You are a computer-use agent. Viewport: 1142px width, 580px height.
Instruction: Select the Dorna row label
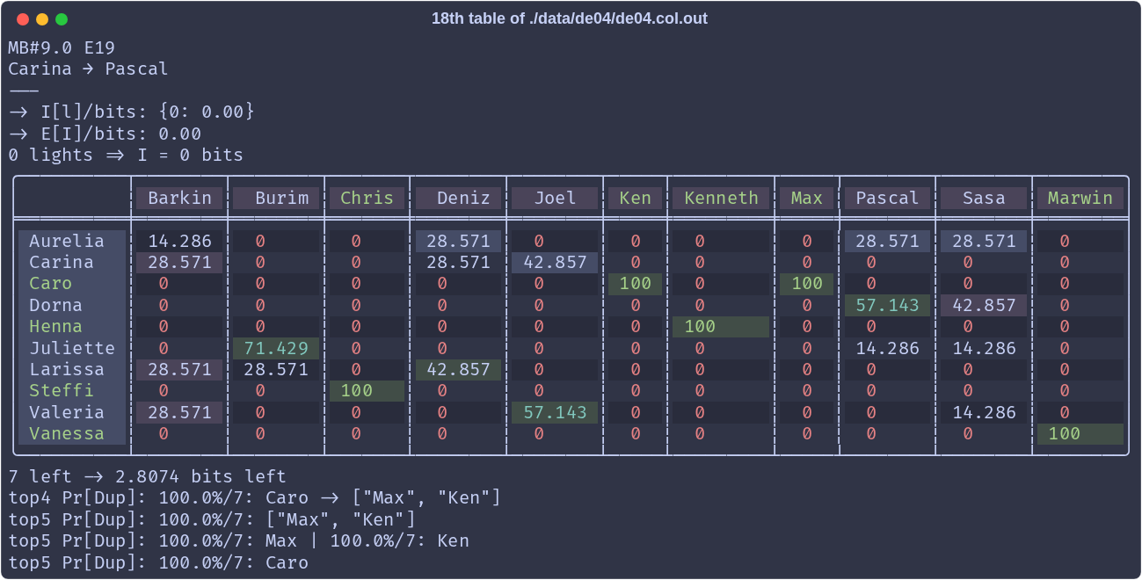point(72,305)
